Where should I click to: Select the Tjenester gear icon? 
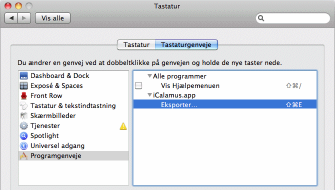click(23, 125)
